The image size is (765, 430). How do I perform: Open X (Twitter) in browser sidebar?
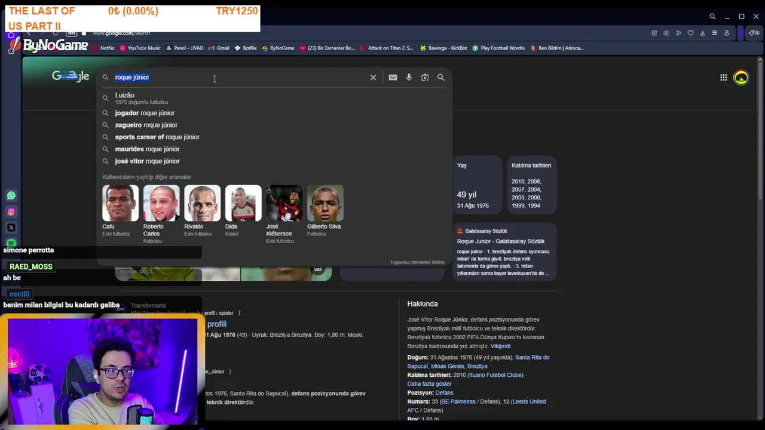[x=11, y=228]
